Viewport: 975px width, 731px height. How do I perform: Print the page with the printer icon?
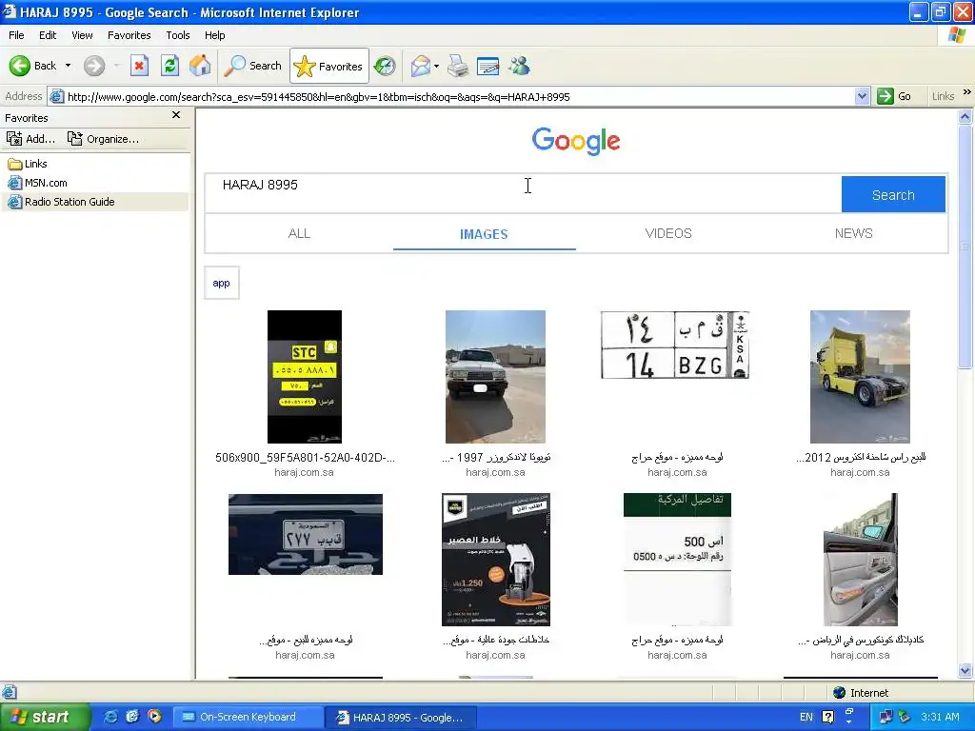click(x=458, y=66)
